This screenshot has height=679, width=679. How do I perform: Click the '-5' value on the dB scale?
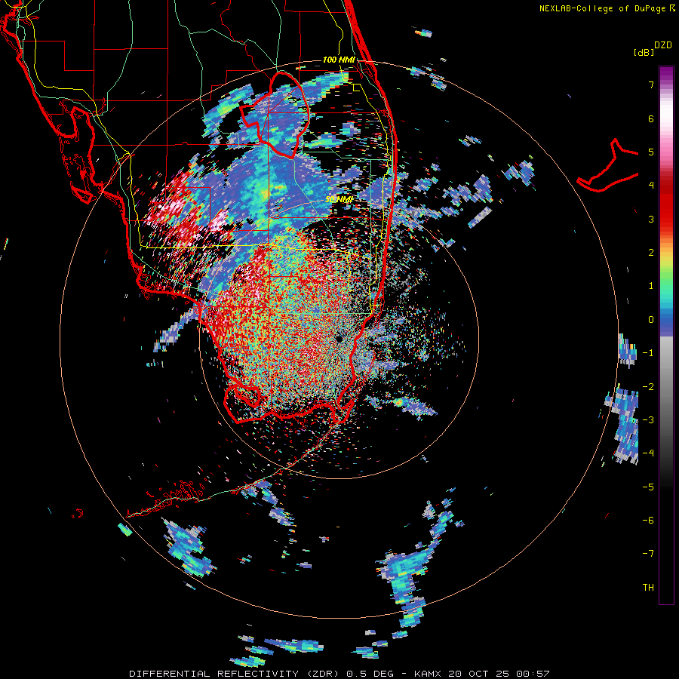pos(648,487)
